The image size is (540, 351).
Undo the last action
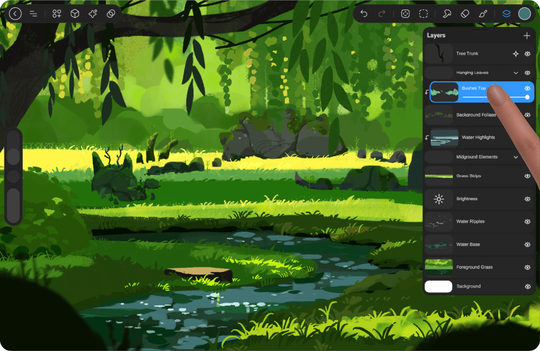tap(364, 14)
